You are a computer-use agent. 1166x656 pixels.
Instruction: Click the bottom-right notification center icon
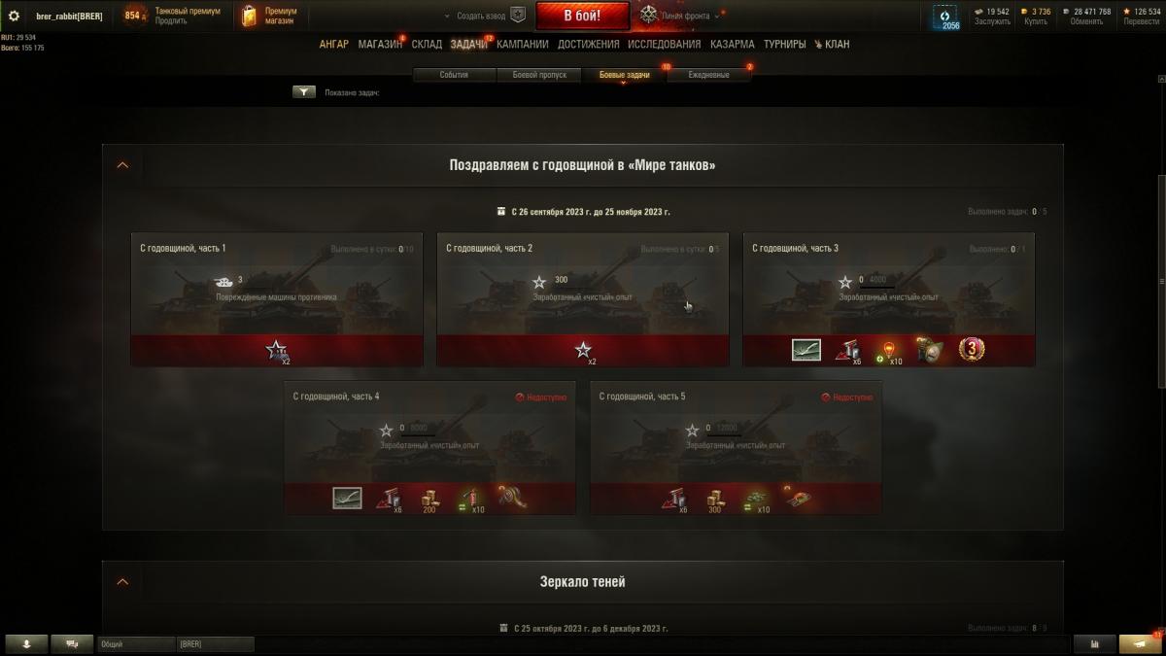click(1140, 643)
